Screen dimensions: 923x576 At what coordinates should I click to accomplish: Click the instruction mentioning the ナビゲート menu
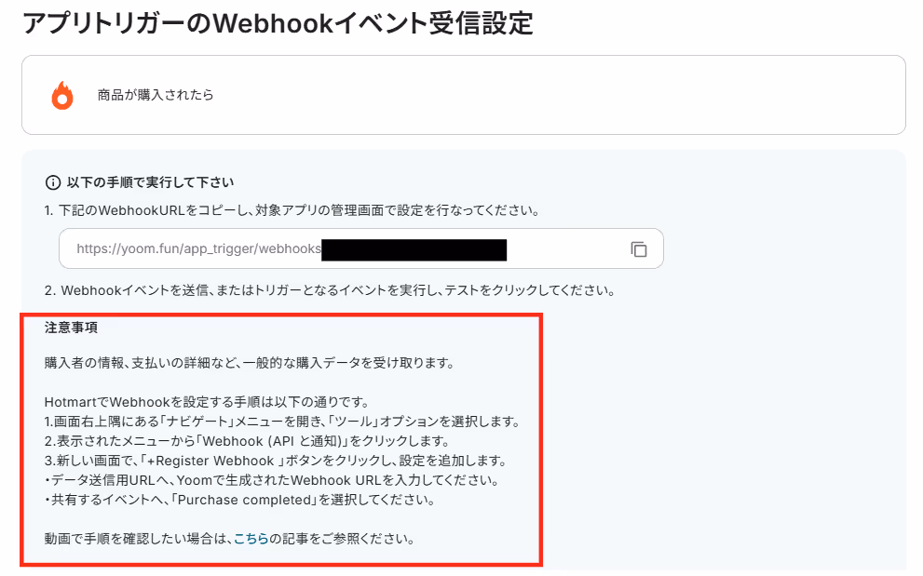(x=282, y=422)
